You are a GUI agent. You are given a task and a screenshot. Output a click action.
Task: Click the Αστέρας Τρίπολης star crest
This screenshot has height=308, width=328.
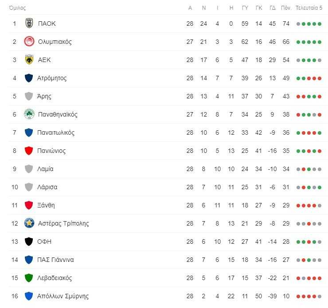[29, 223]
